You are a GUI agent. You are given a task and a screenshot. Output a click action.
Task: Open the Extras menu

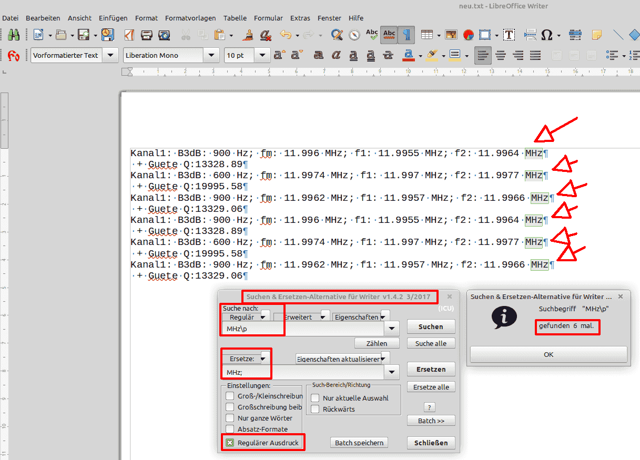[x=300, y=18]
